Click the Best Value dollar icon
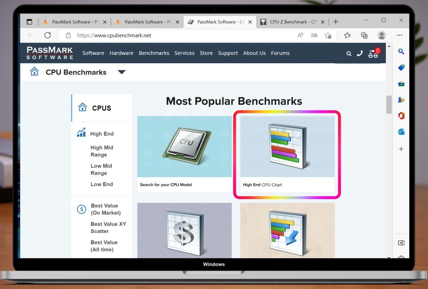Screen dimensions: 428x289 [82, 209]
